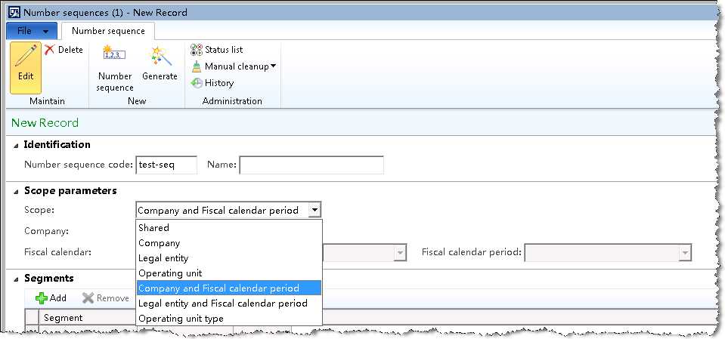Click the New Record heading

click(45, 123)
